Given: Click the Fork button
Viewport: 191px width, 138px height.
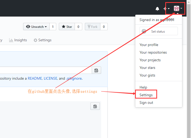Looking at the screenshot, I should coord(92,27).
